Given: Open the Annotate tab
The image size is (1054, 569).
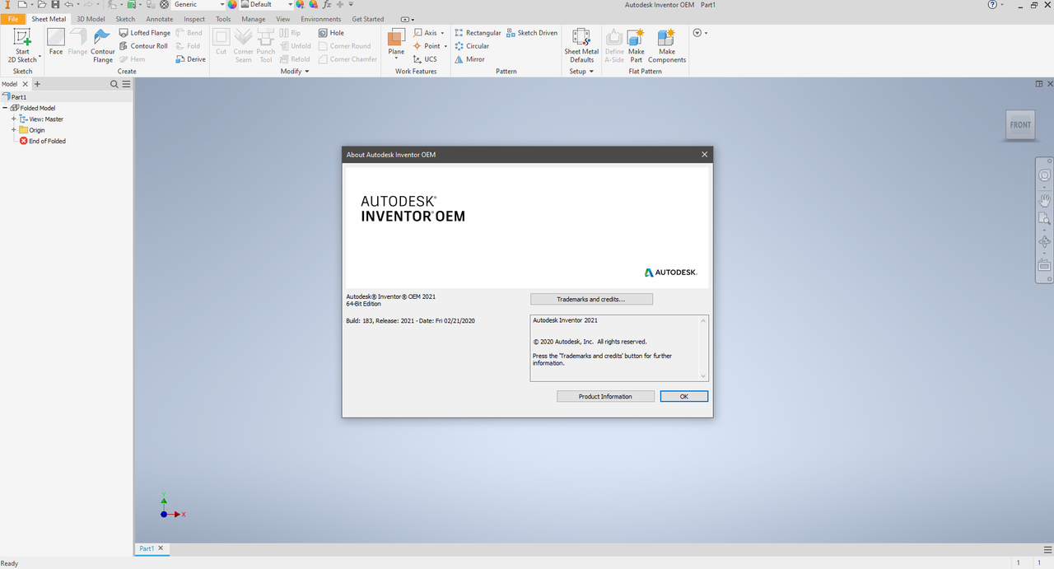Looking at the screenshot, I should (160, 19).
